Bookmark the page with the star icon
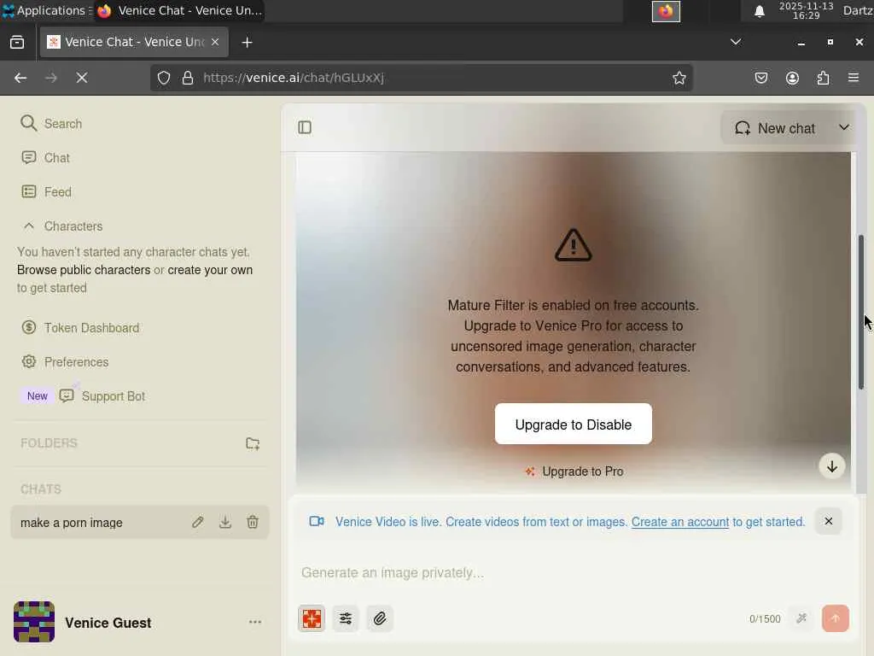This screenshot has height=656, width=874. [679, 78]
